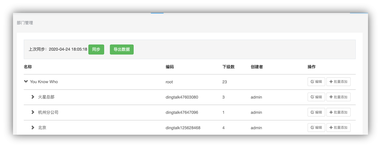The height and width of the screenshot is (148, 381).
Task: Click the green 同步 sync button
Action: 96,50
